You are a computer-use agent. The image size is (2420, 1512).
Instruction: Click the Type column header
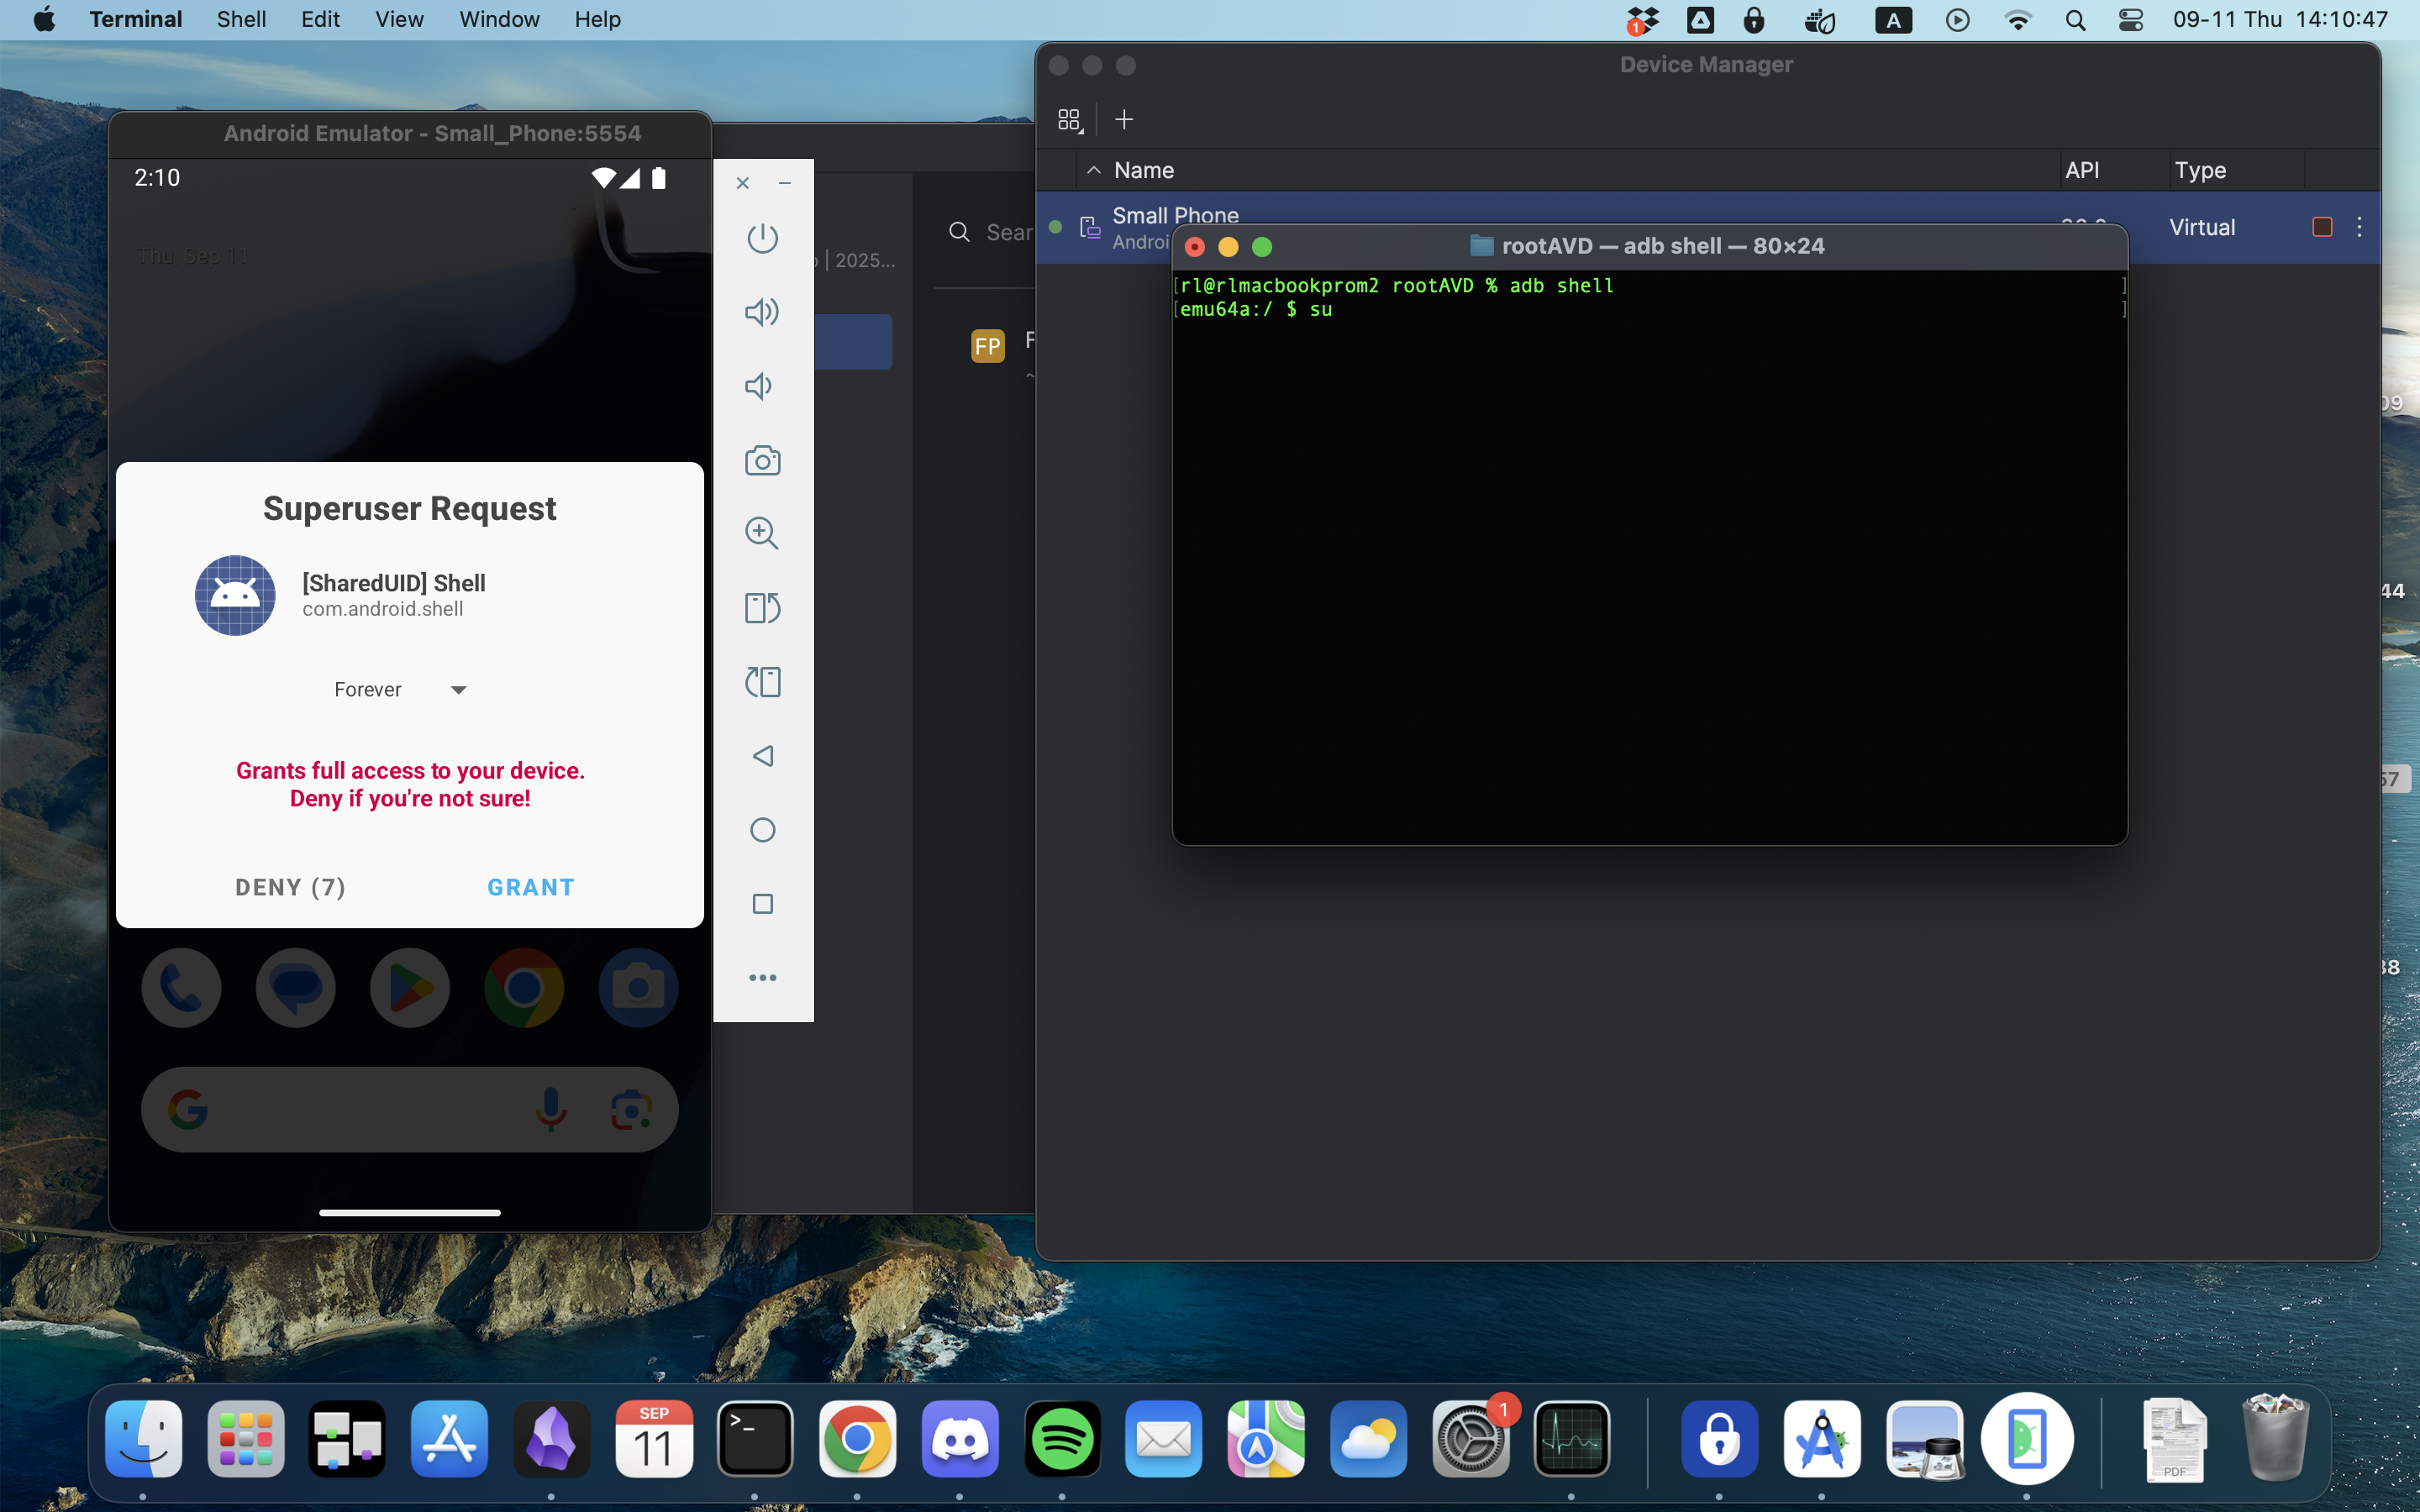pos(2199,170)
